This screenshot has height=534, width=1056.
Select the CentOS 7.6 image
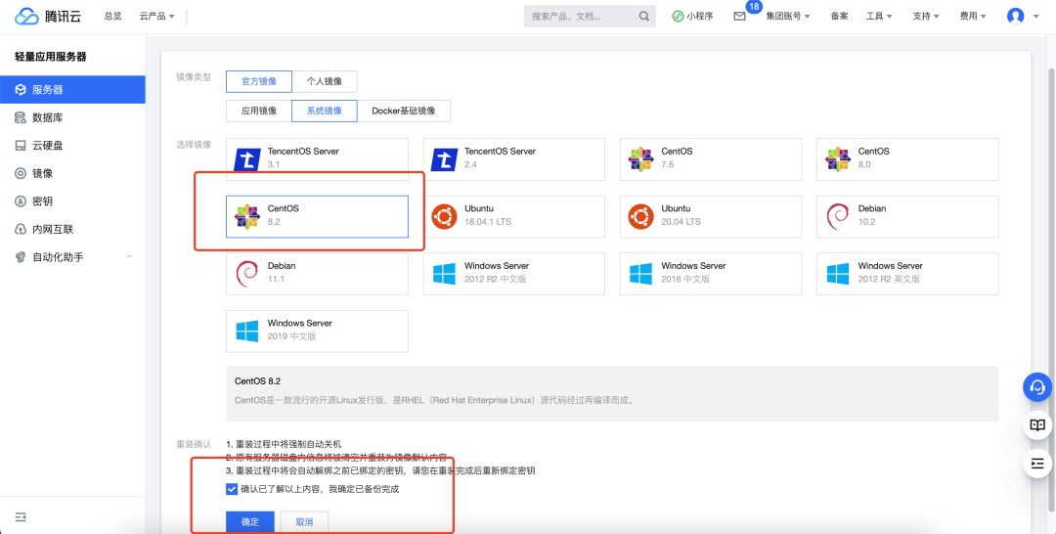click(711, 159)
